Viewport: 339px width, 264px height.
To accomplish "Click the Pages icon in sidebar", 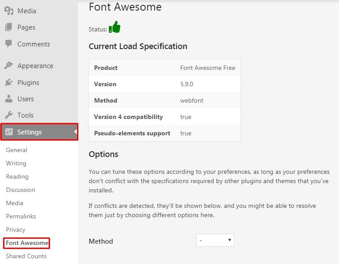I will tap(8, 27).
